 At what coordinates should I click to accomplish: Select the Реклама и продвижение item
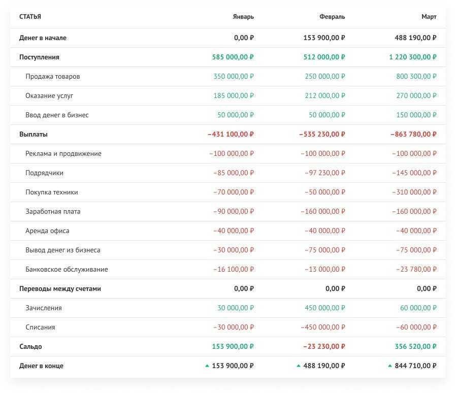click(63, 154)
